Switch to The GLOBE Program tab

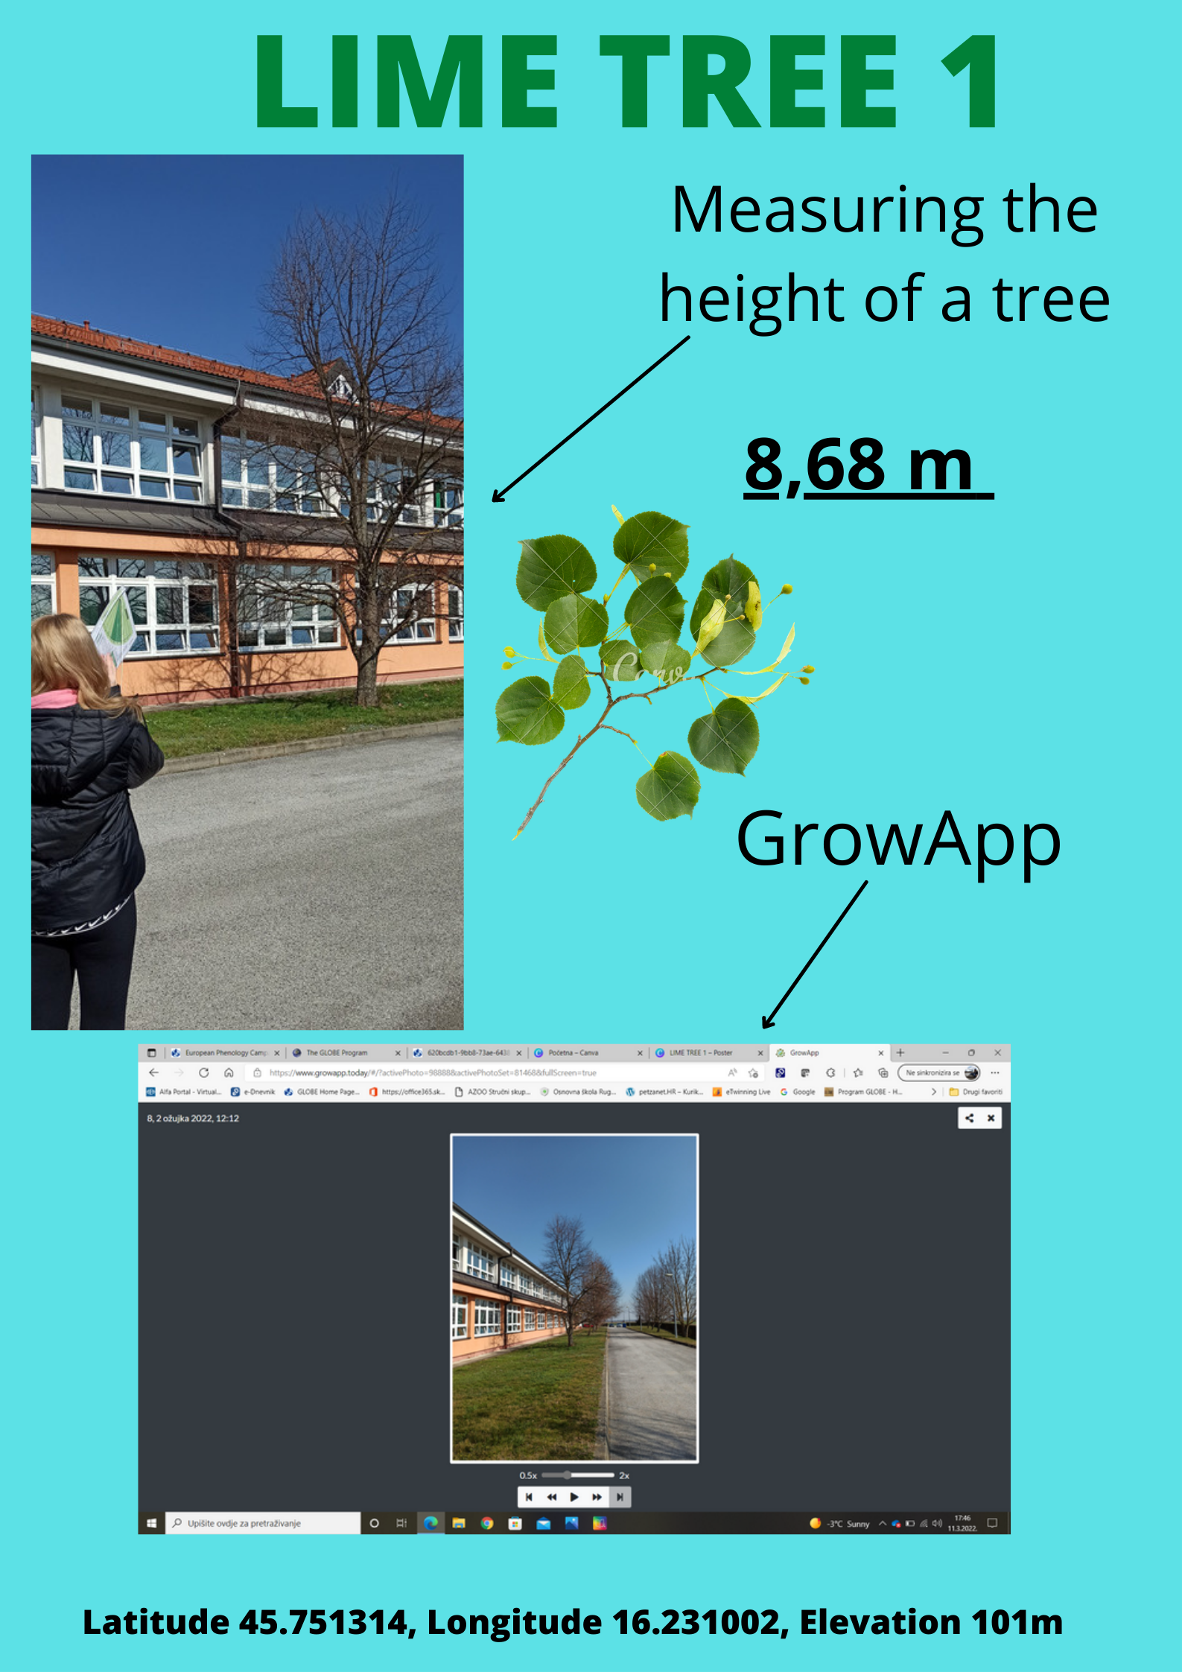pyautogui.click(x=337, y=1053)
